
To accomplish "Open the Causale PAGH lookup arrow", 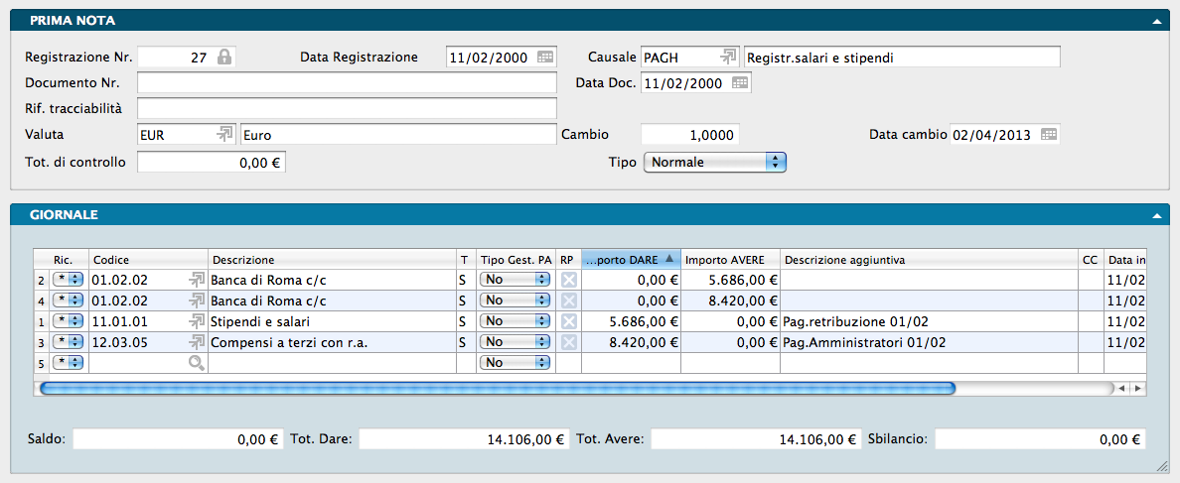I will pos(729,58).
